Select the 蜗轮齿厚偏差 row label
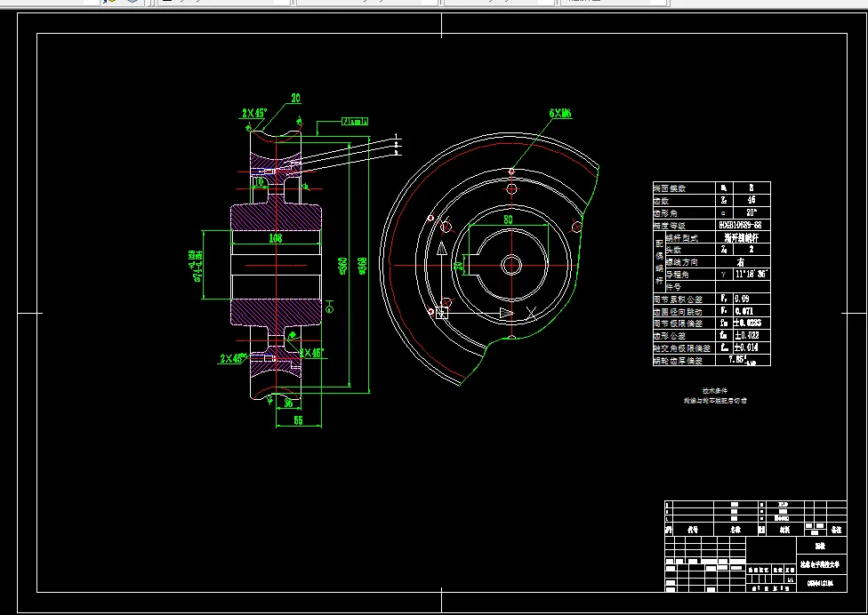Image resolution: width=868 pixels, height=615 pixels. 678,361
